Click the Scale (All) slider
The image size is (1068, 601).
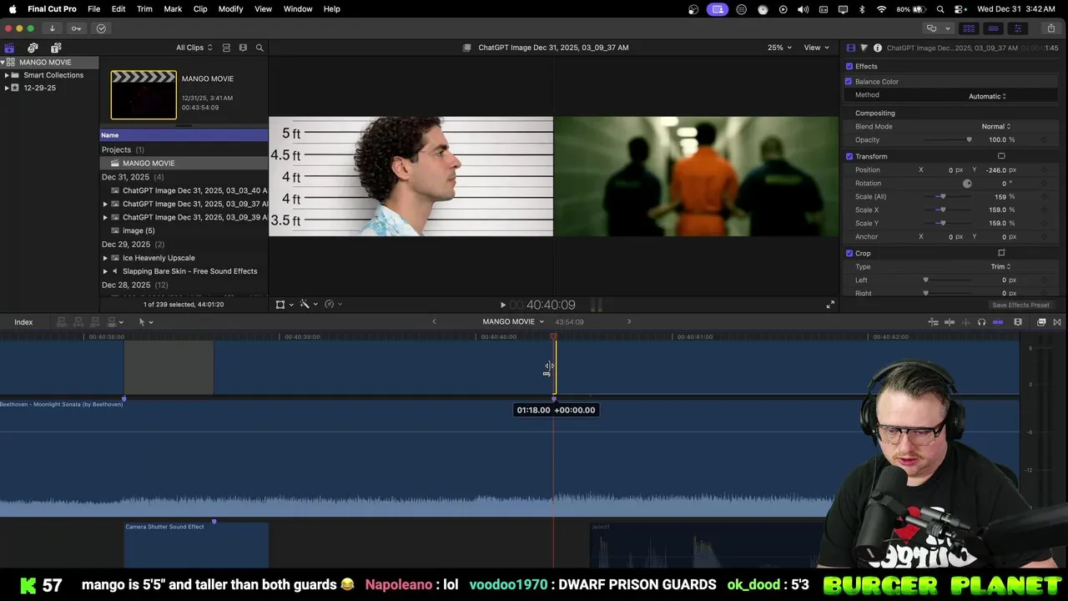[x=950, y=197]
